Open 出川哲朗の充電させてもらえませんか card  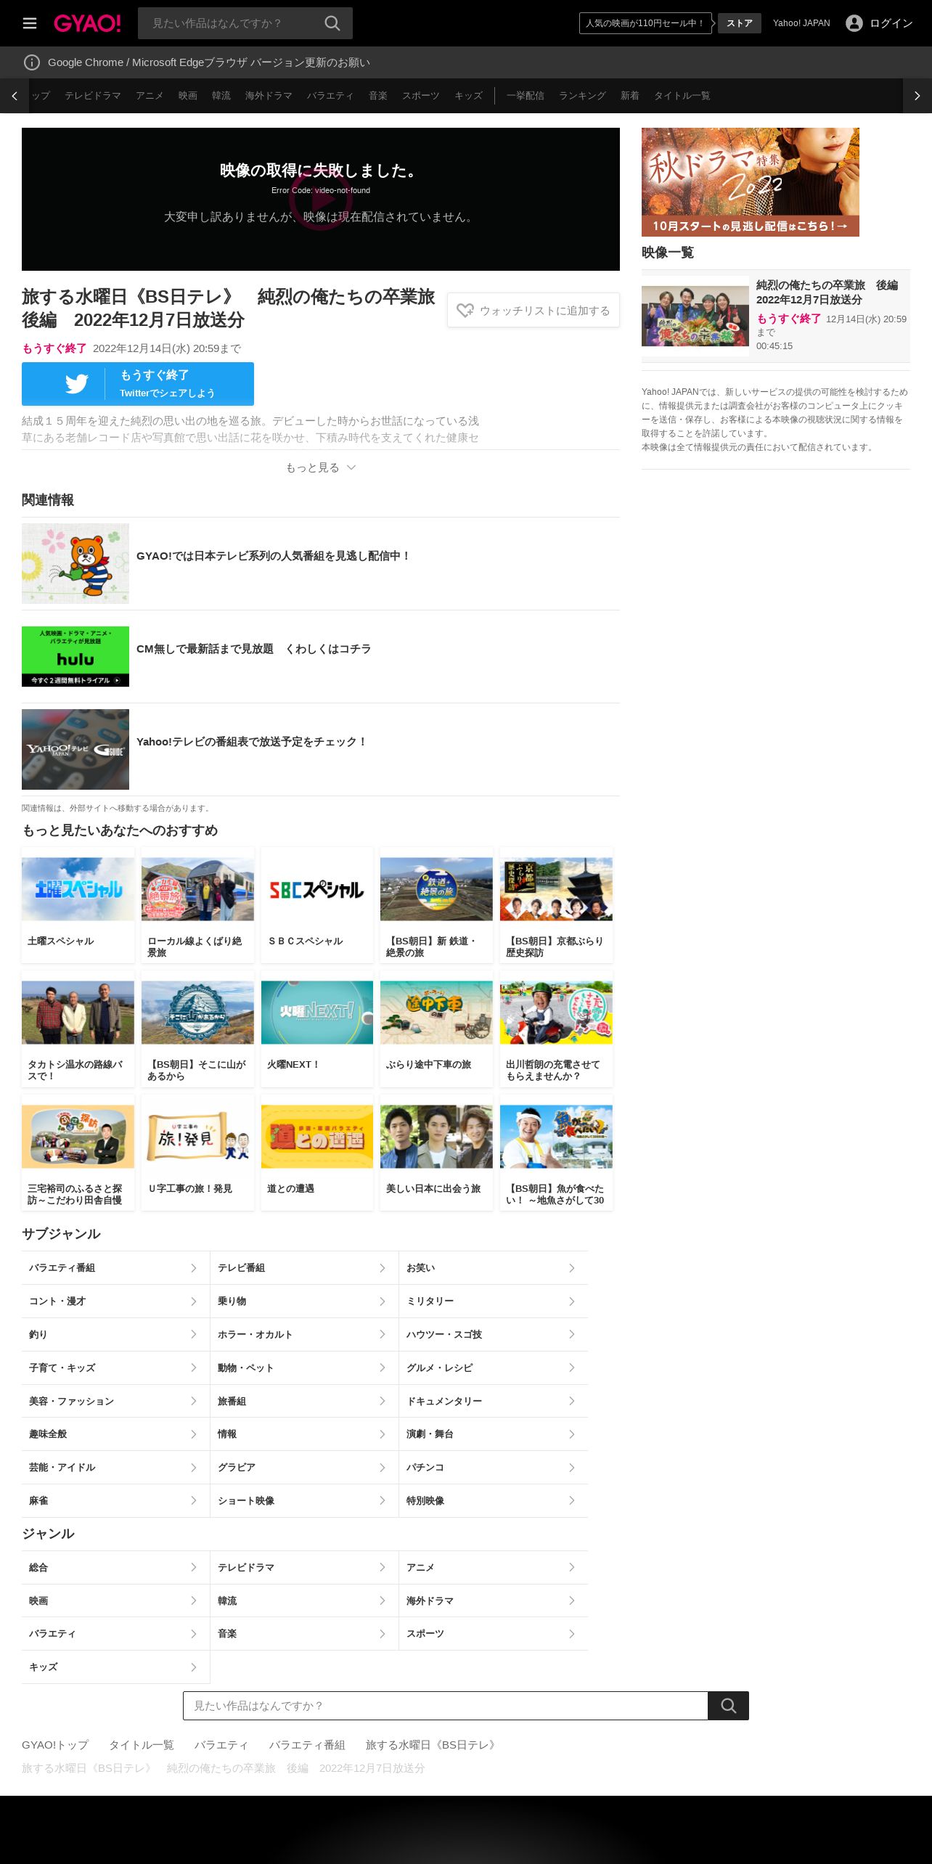point(556,1029)
